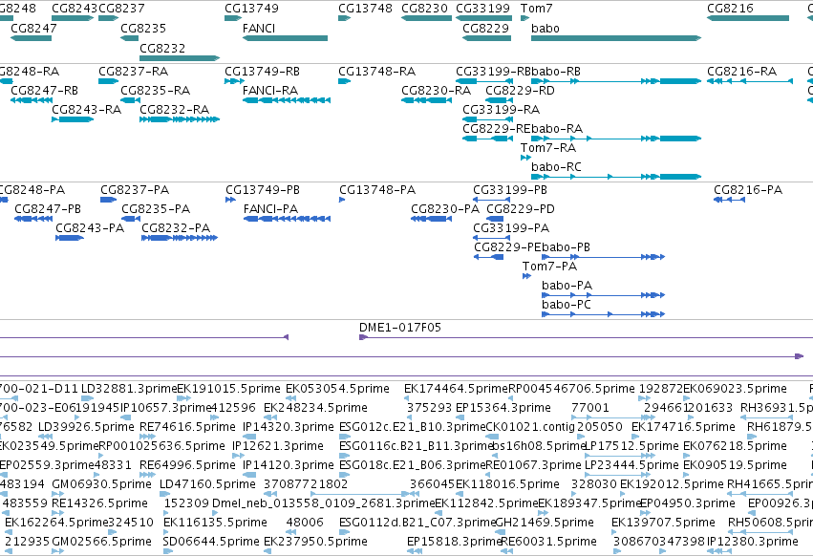Click the babo gene feature
813x556 pixels.
pyautogui.click(x=616, y=38)
